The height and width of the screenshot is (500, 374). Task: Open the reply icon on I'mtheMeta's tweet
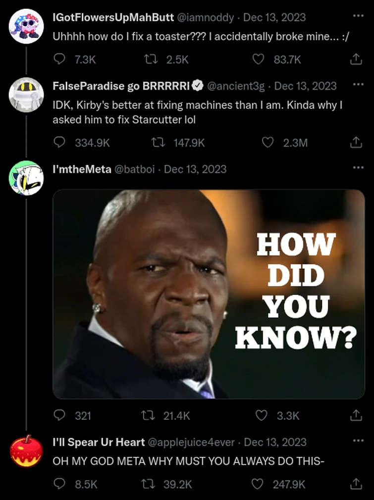59,416
